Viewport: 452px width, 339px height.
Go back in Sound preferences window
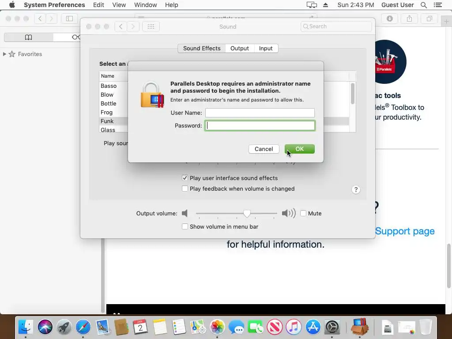[x=121, y=26]
